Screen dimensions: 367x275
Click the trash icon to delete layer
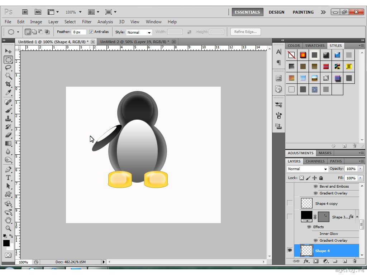354,261
